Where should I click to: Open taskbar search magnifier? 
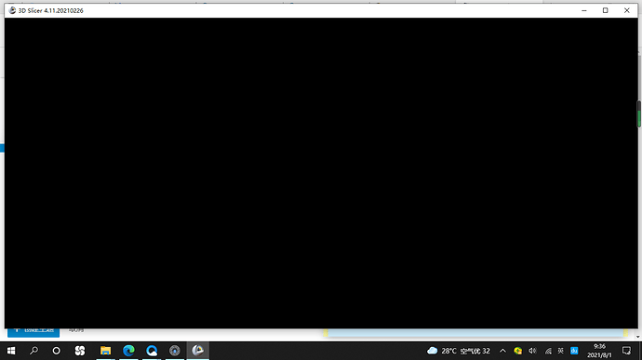(34, 351)
